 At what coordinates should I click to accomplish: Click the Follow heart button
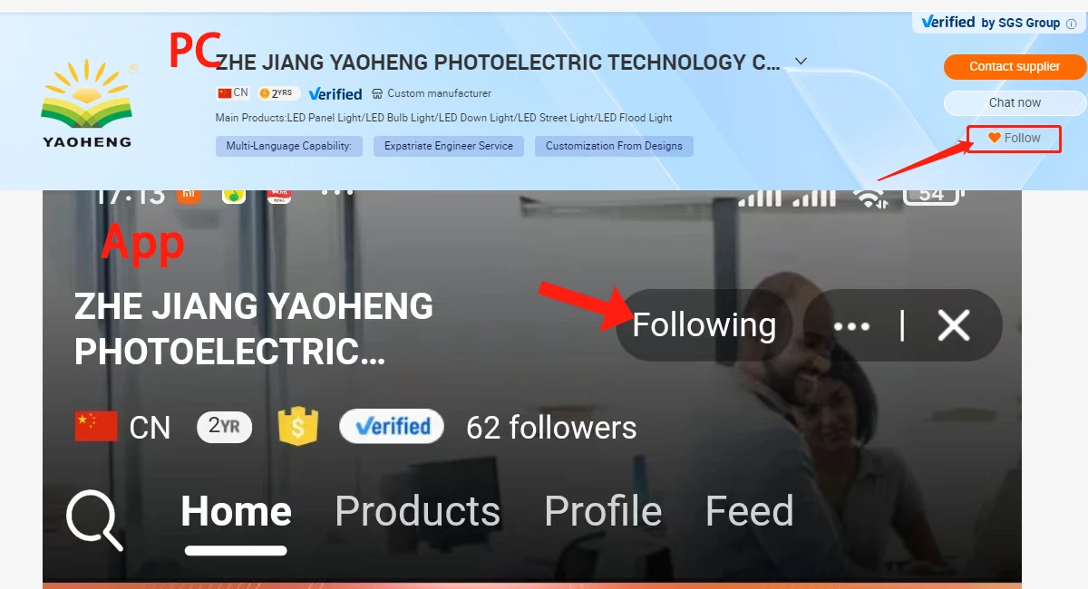(x=1014, y=139)
